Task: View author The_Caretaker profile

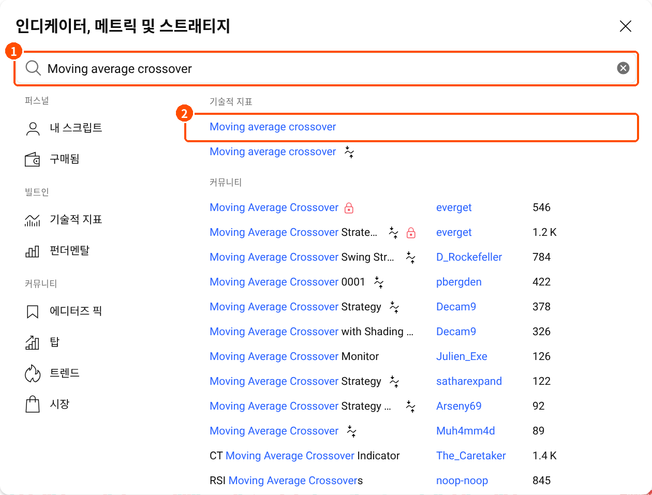Action: click(471, 456)
